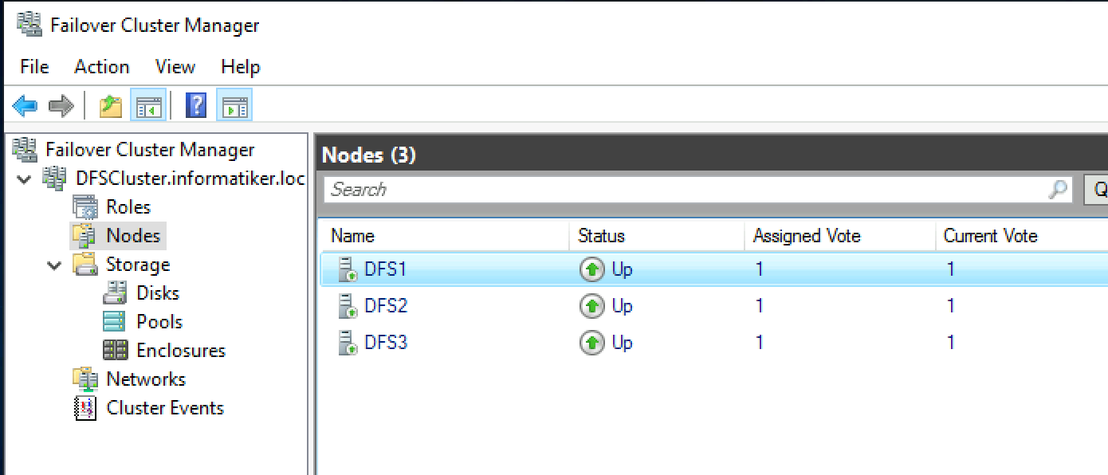Click the Enclosures tree icon
Image resolution: width=1108 pixels, height=475 pixels.
(115, 351)
